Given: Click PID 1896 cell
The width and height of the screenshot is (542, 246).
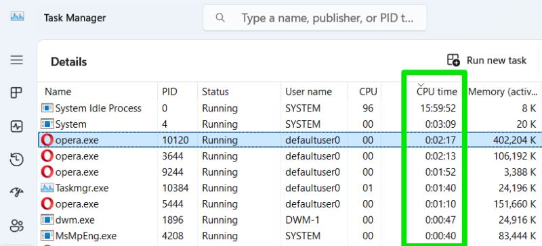Looking at the screenshot, I should [173, 220].
